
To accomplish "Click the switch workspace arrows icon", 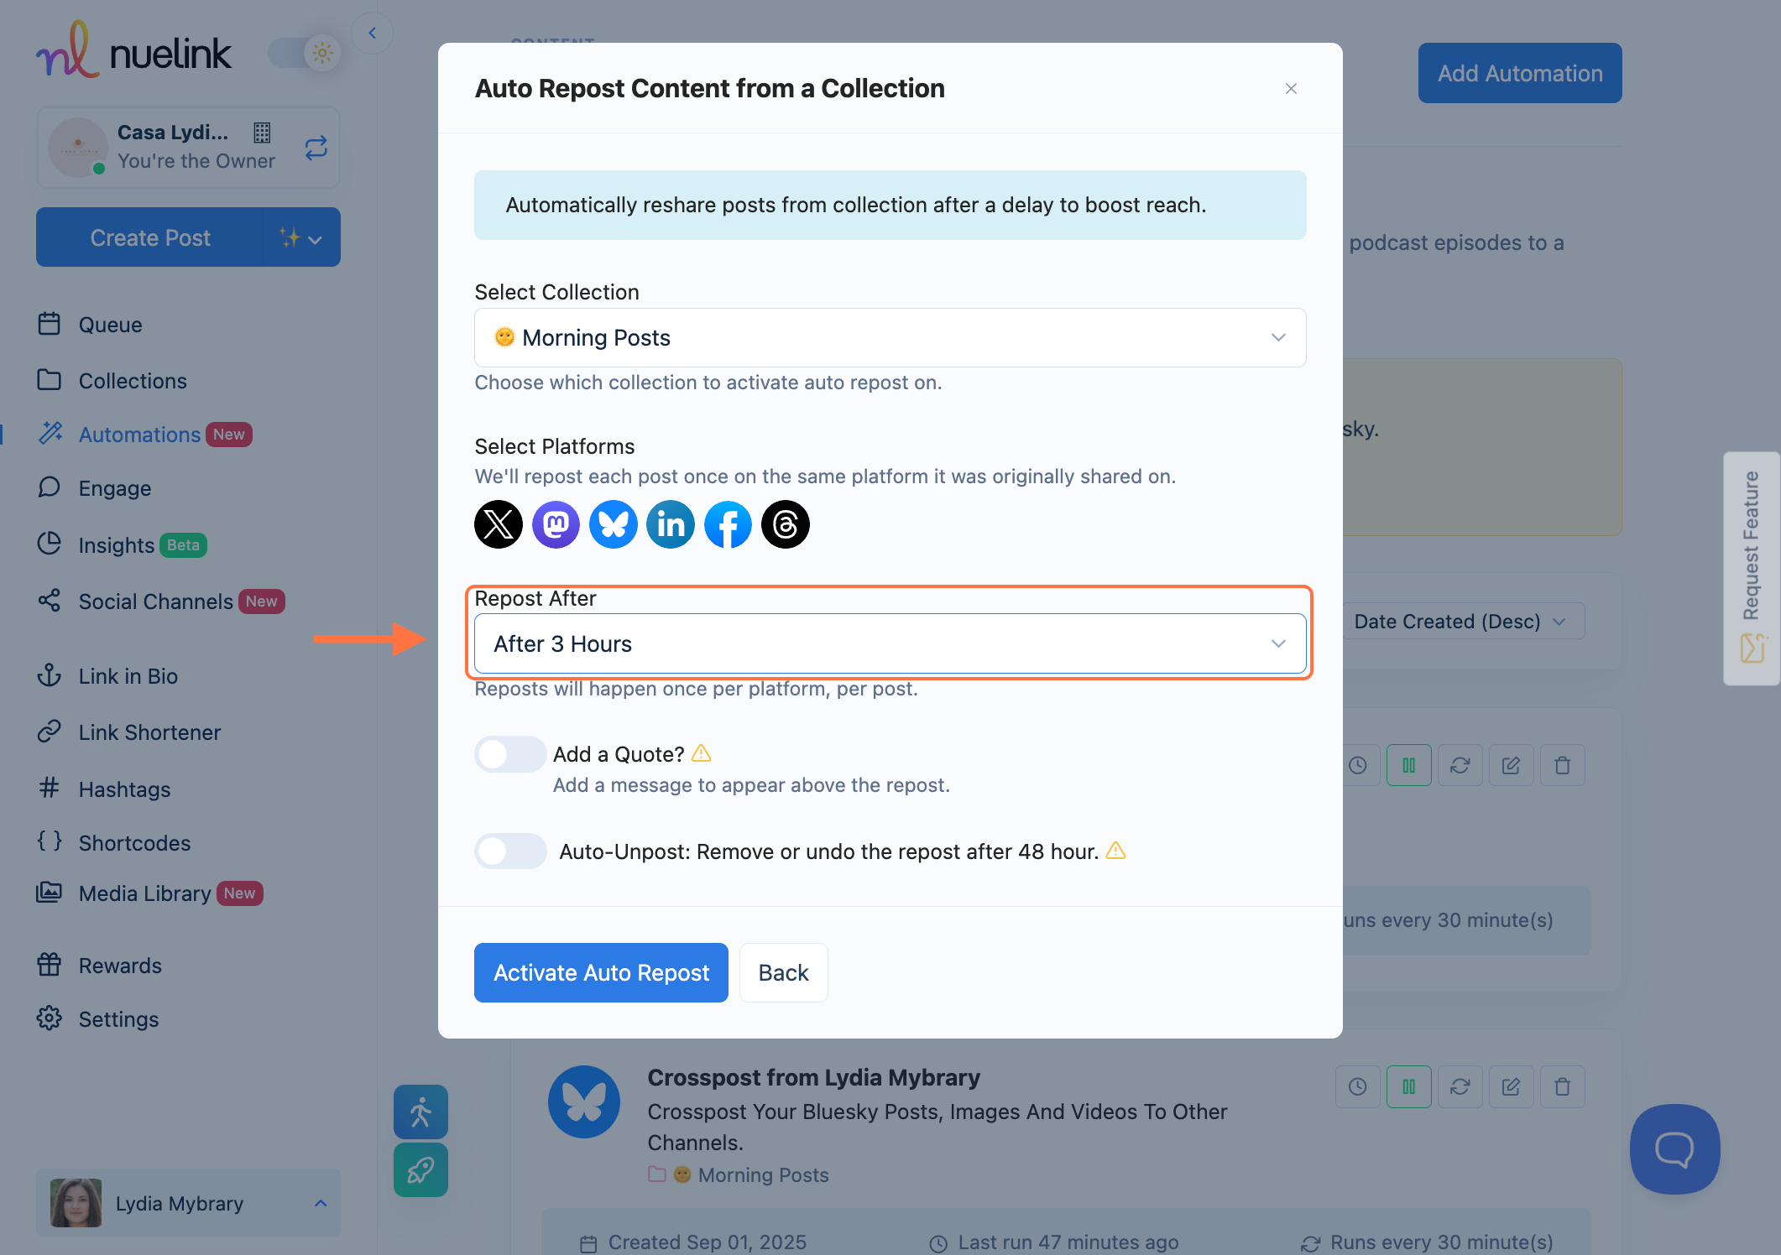I will tap(316, 148).
